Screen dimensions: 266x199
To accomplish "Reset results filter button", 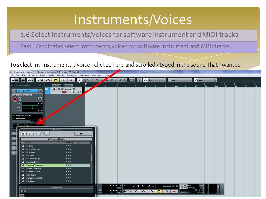I will coord(47,134).
